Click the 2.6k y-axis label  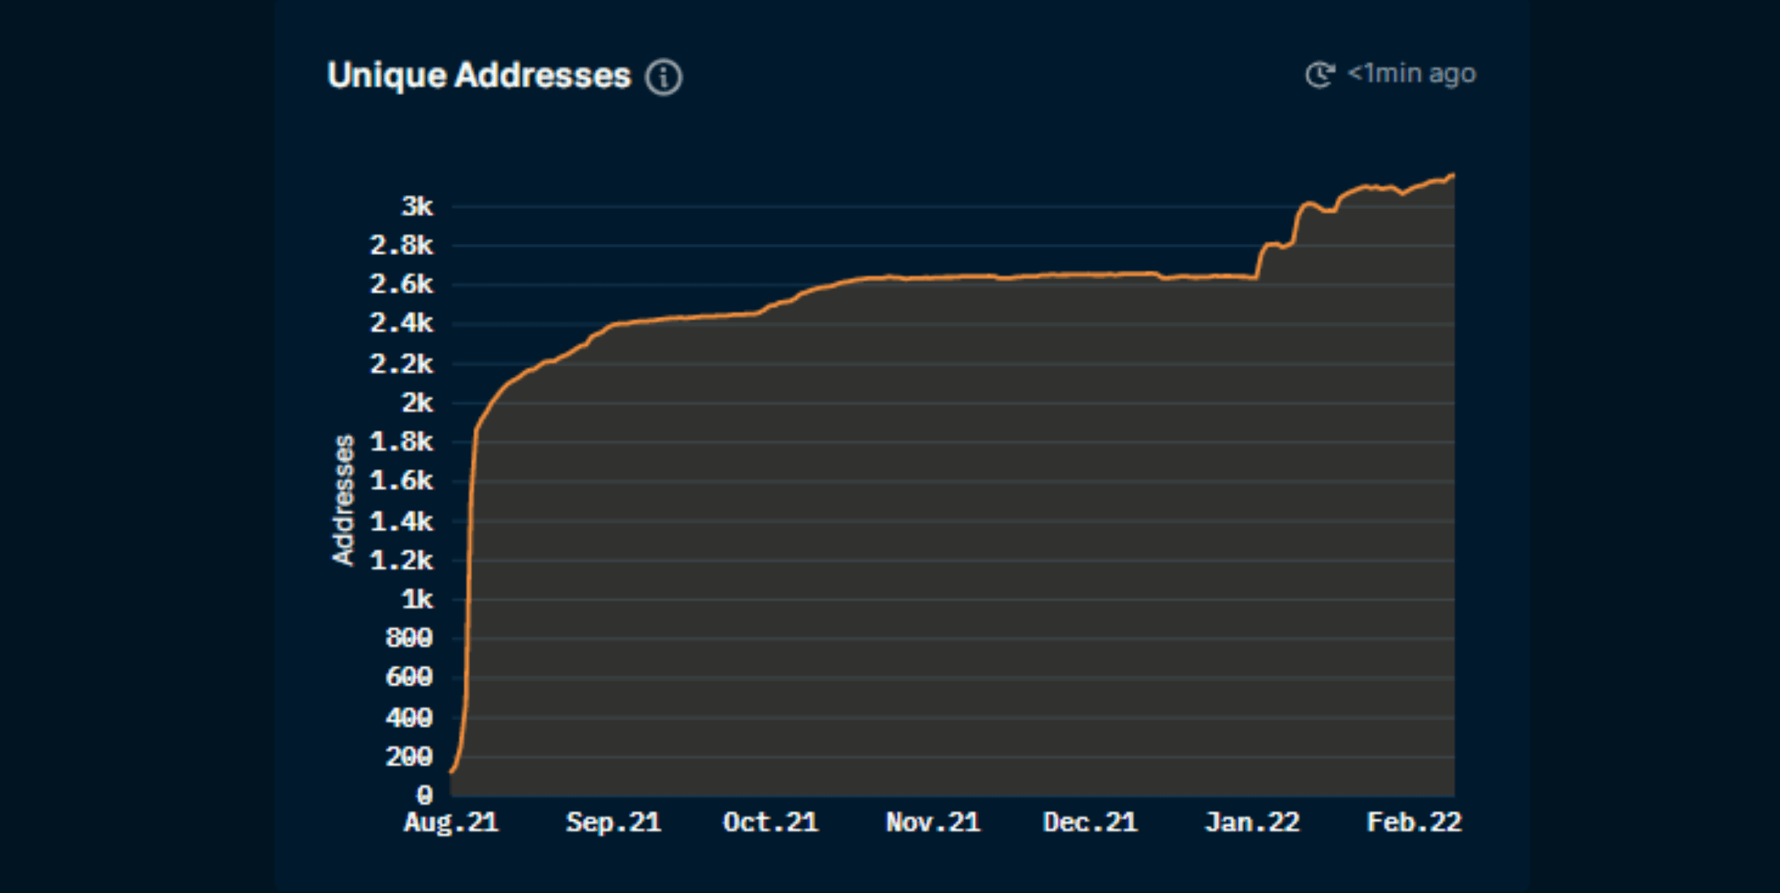click(401, 284)
